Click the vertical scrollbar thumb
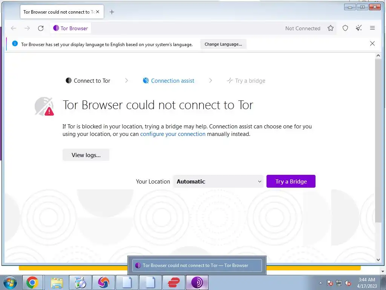This screenshot has height=290, width=386. 378,140
